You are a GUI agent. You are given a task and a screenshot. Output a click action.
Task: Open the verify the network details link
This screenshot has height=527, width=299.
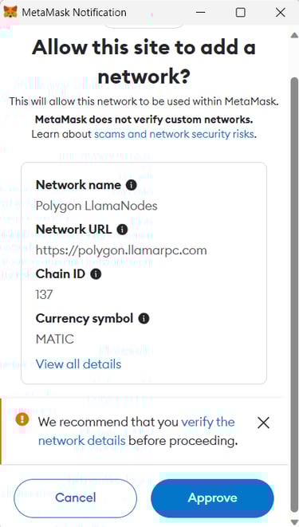click(x=136, y=431)
